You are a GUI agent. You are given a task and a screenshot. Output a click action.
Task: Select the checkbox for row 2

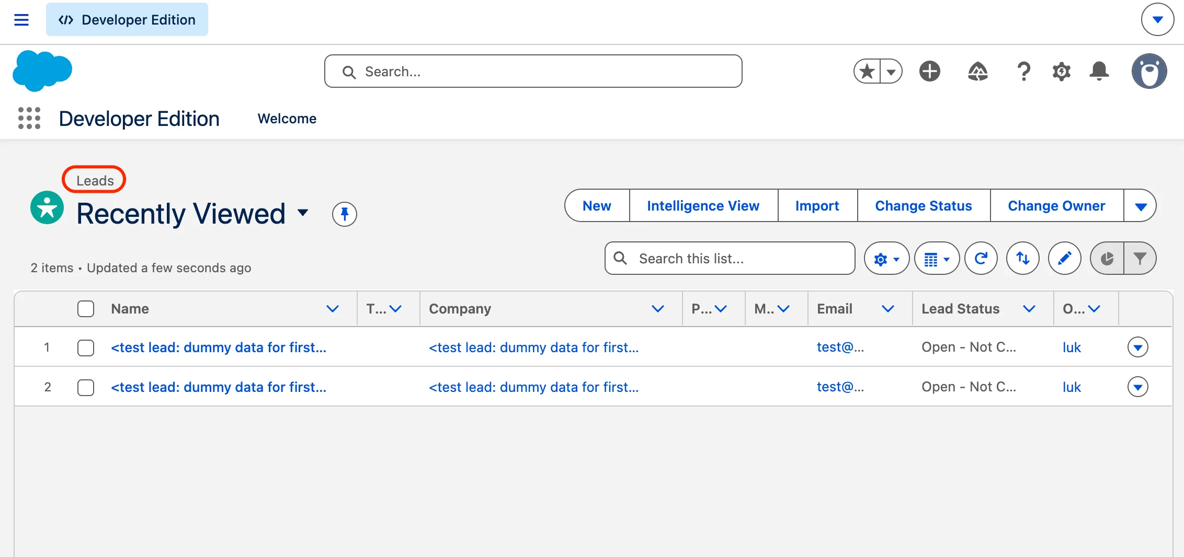[x=86, y=387]
